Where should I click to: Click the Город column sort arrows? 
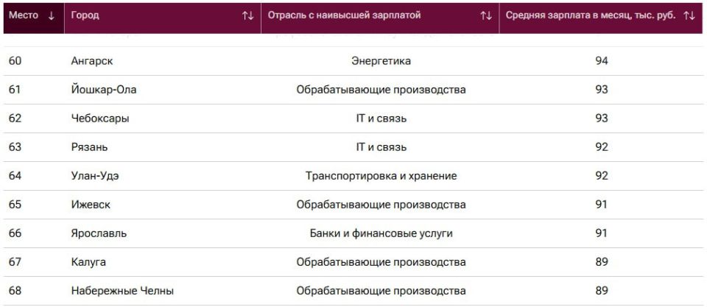click(248, 15)
